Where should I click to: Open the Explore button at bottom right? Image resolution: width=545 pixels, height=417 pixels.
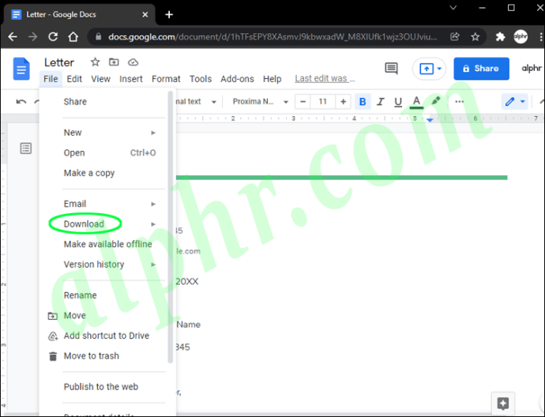point(503,404)
